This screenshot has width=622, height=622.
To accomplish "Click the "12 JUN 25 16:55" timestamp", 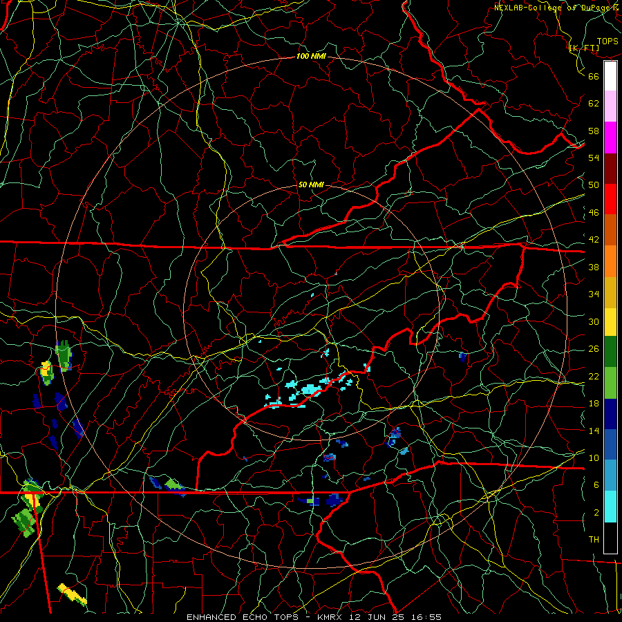I will click(x=395, y=617).
